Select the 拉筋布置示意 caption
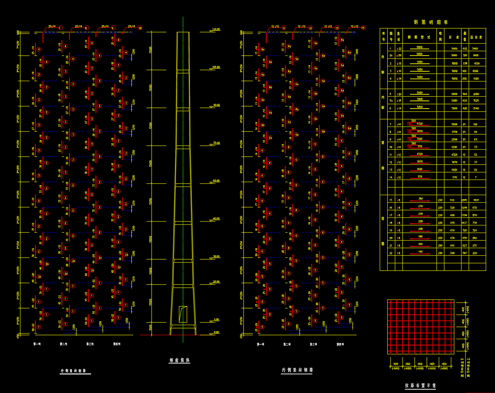Screen dimensions: 495x393 (x=420, y=385)
